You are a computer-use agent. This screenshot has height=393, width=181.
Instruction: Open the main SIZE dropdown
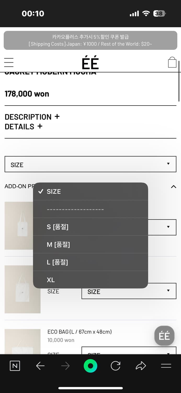pos(90,164)
